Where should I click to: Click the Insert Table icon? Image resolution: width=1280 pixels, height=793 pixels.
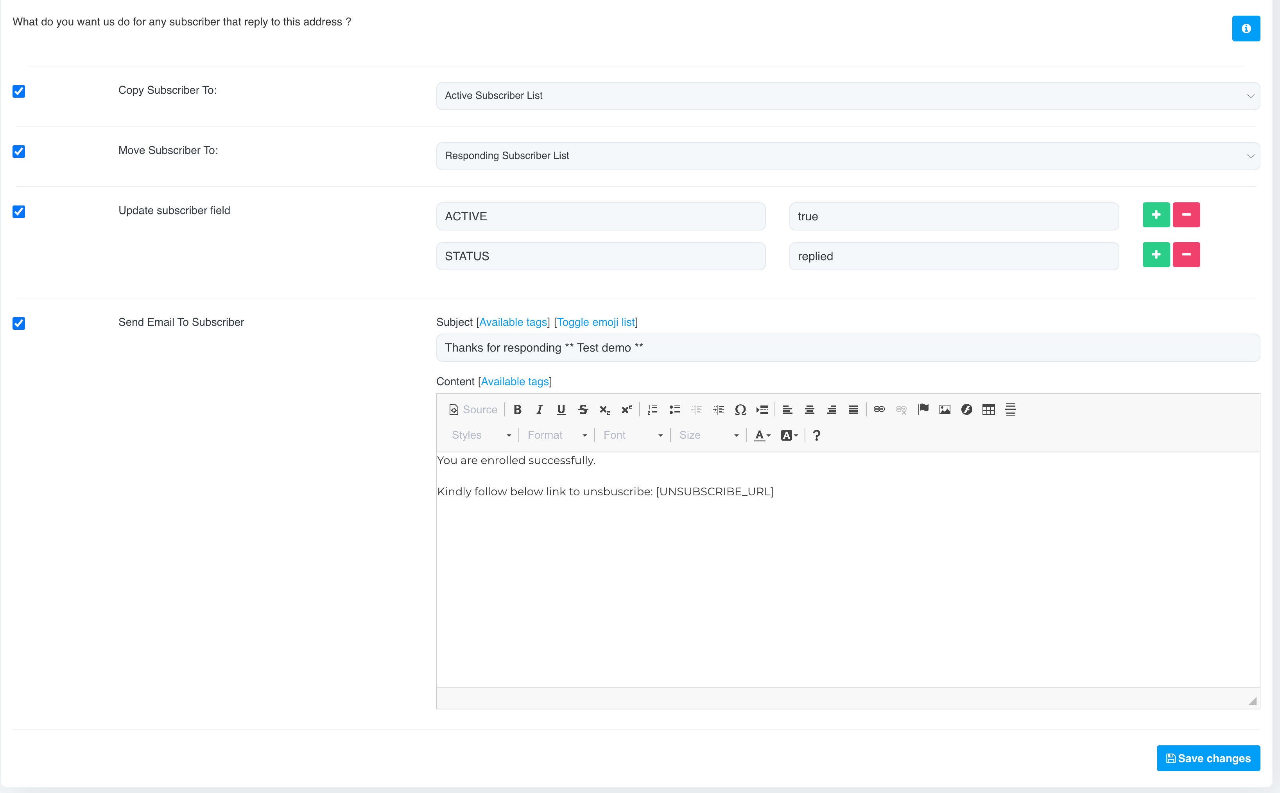click(989, 410)
